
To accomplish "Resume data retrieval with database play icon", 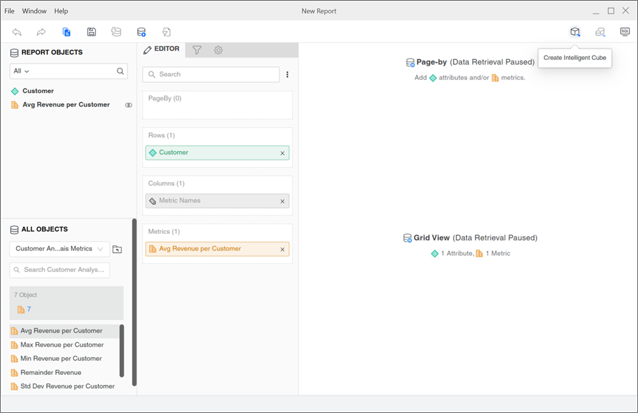I will [x=141, y=32].
